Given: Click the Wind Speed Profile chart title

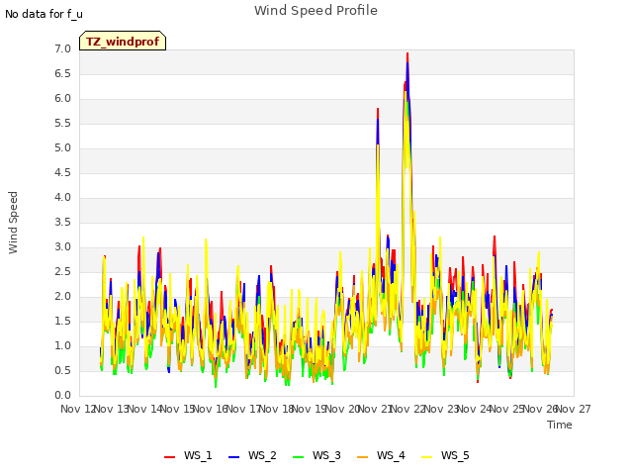Looking at the screenshot, I should 316,11.
